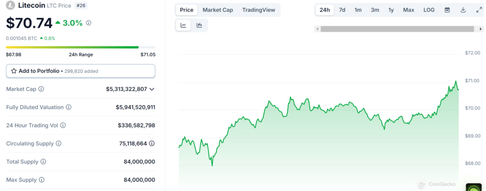
Task: Add Litecoin to Portfolio
Action: point(80,71)
